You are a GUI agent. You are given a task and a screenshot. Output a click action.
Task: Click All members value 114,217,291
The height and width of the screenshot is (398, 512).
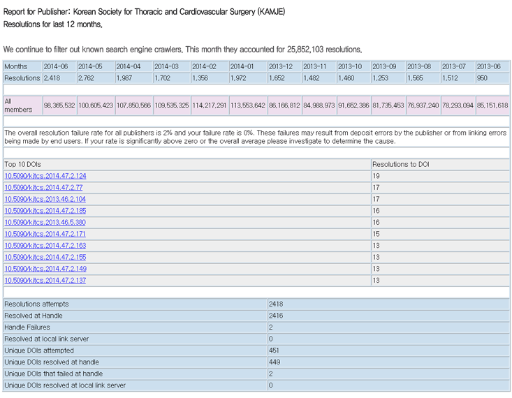coord(210,105)
